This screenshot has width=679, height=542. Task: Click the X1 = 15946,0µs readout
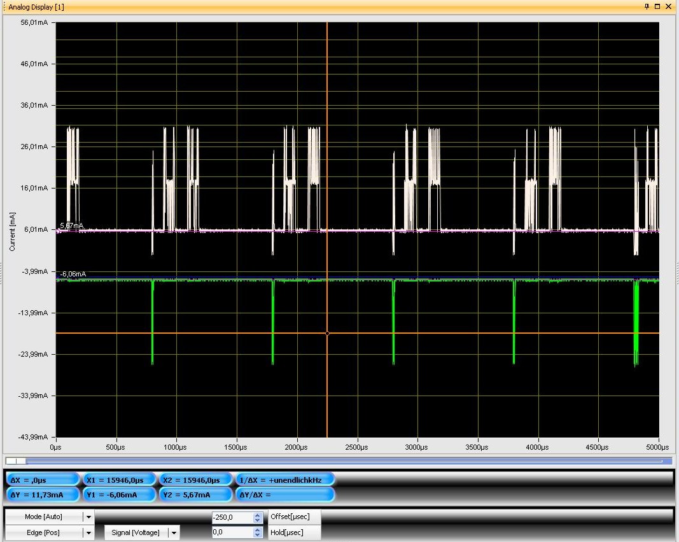119,480
